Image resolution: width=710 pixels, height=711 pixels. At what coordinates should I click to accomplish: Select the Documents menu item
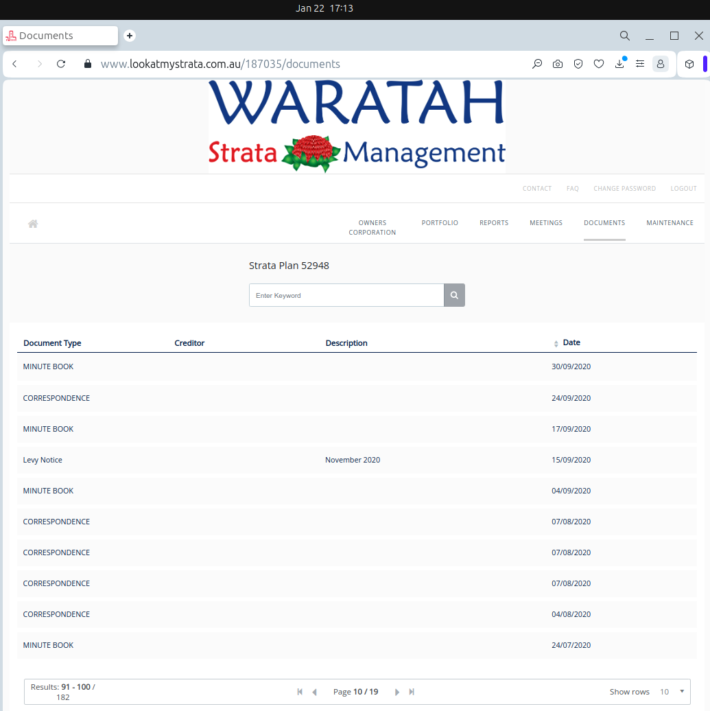point(604,222)
